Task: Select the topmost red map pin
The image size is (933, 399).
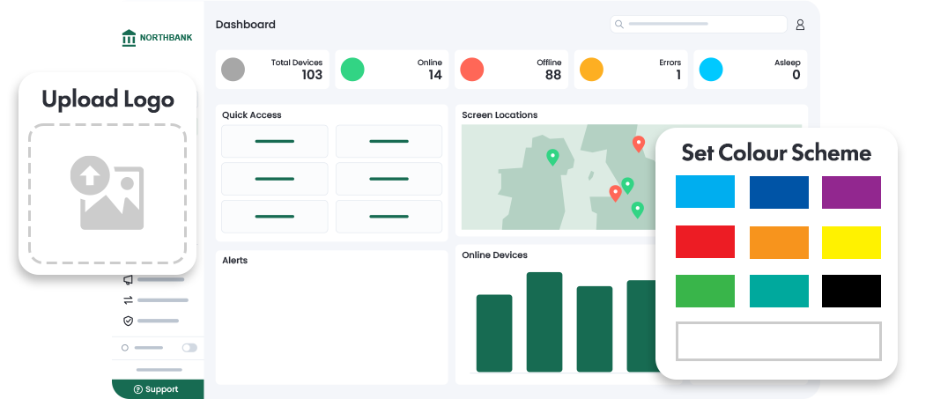Action: tap(639, 144)
